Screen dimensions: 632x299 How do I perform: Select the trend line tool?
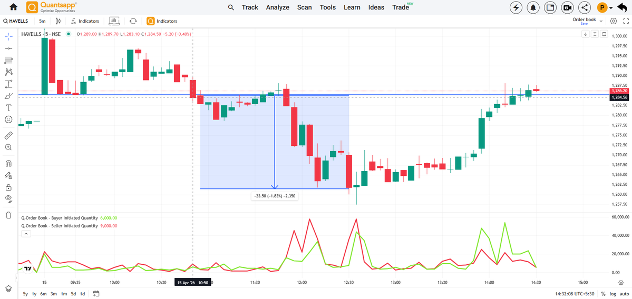pos(8,48)
